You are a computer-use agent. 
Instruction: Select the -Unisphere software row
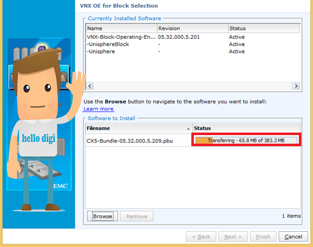(193, 51)
